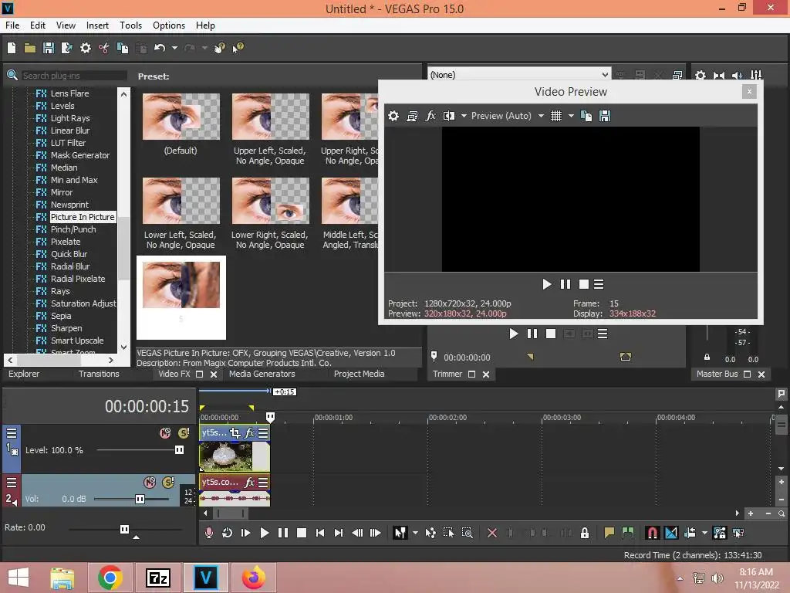This screenshot has width=790, height=593.
Task: Switch to the Media Generators tab
Action: coord(262,374)
